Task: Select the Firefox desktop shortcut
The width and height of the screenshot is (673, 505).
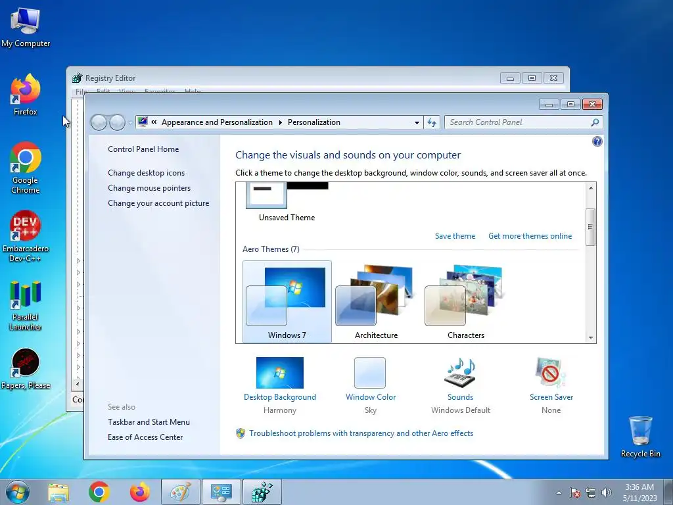Action: click(26, 95)
